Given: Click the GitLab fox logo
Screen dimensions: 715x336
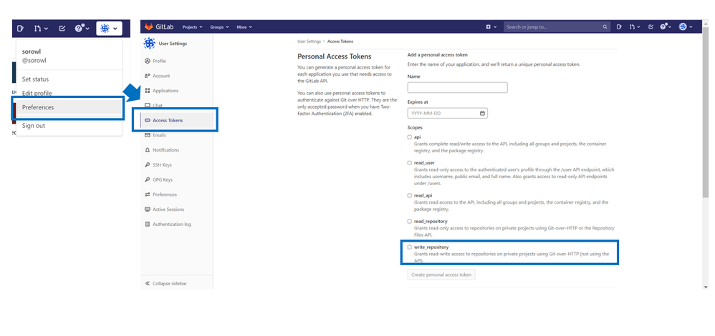Looking at the screenshot, I should click(149, 27).
